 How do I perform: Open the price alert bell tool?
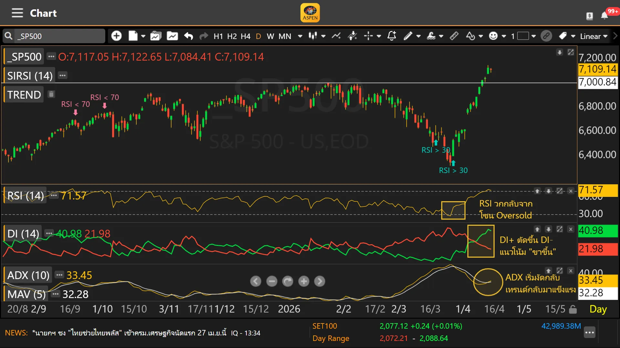(392, 36)
